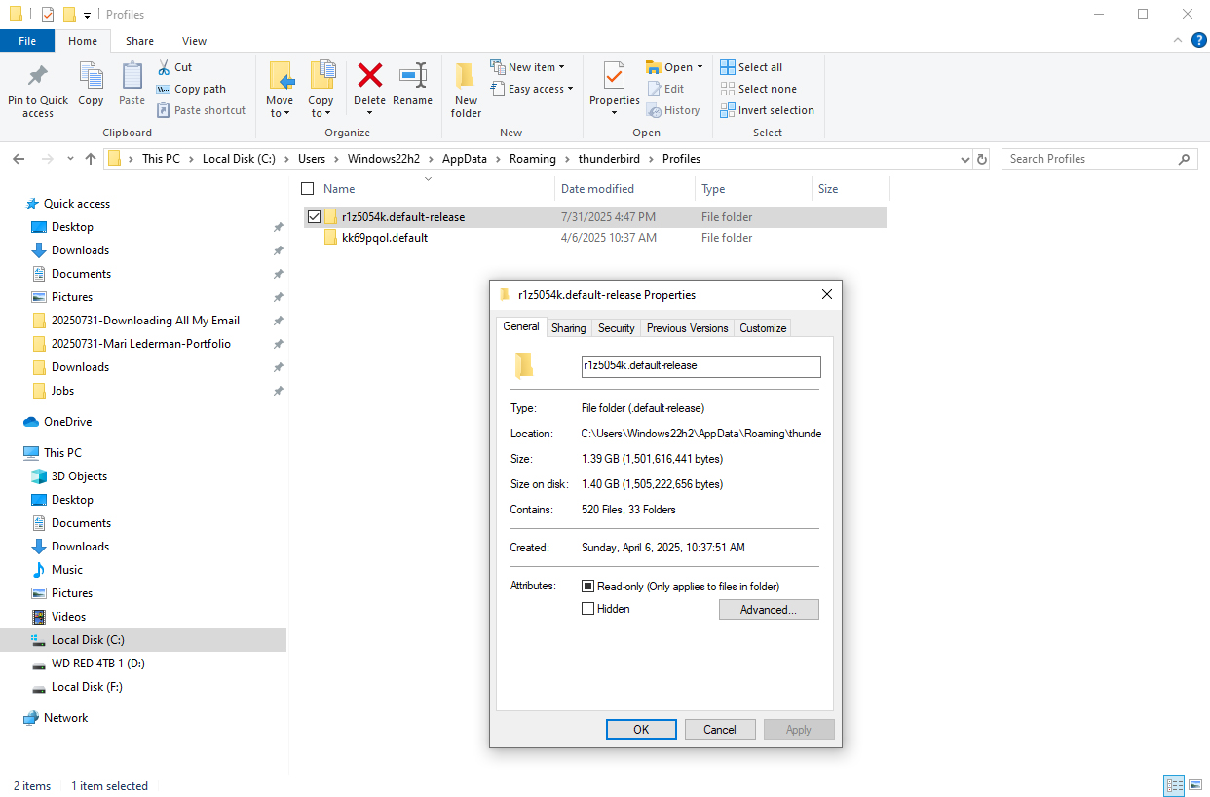Viewport: 1210px width, 797px height.
Task: Switch to Details view icon in status bar
Action: tap(1174, 785)
